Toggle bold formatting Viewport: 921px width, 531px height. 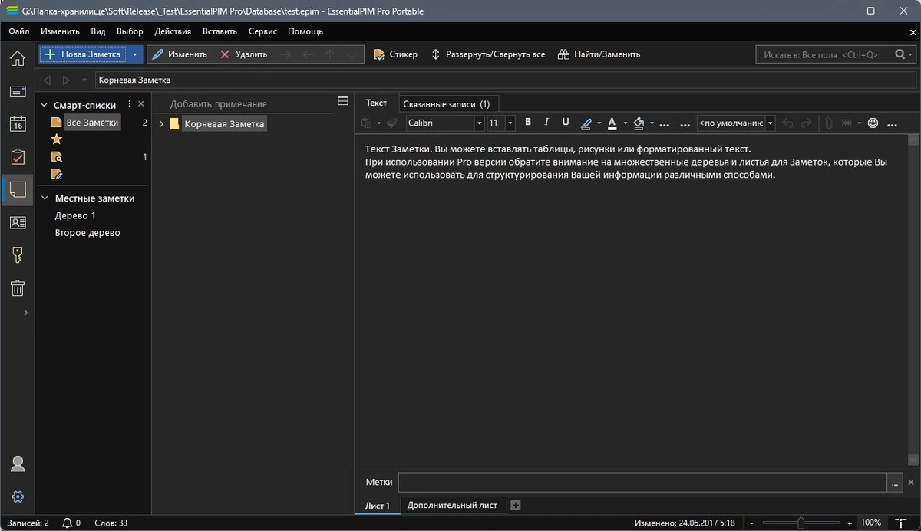[528, 123]
